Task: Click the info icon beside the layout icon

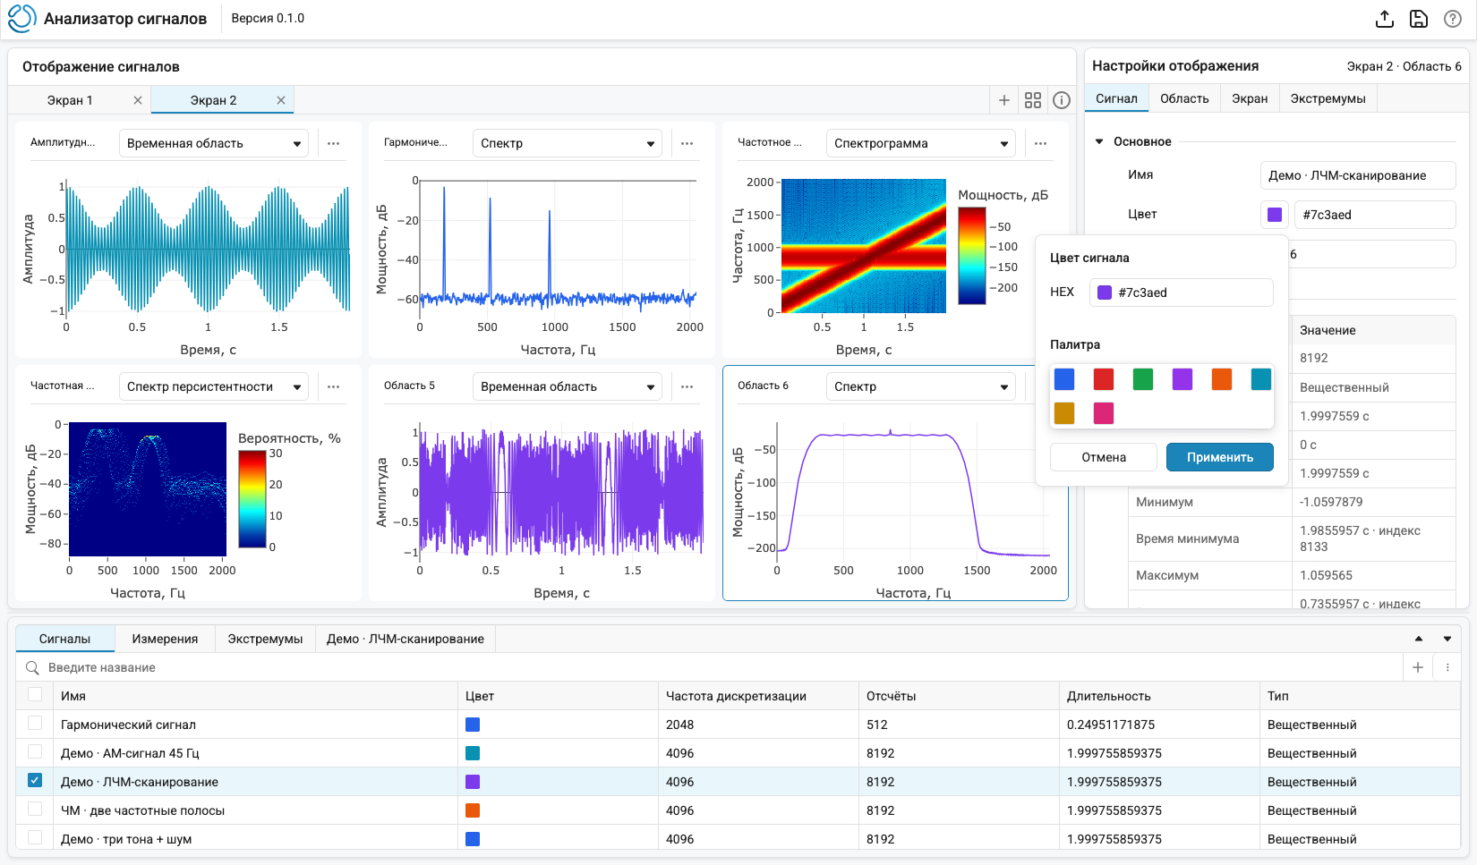Action: point(1062,100)
